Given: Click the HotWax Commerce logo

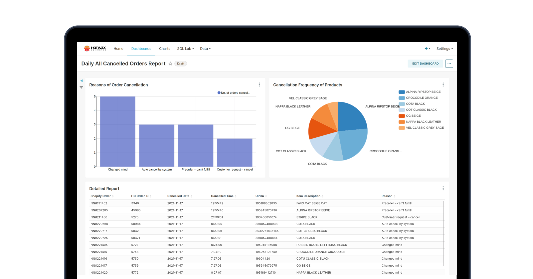Looking at the screenshot, I should [x=95, y=49].
